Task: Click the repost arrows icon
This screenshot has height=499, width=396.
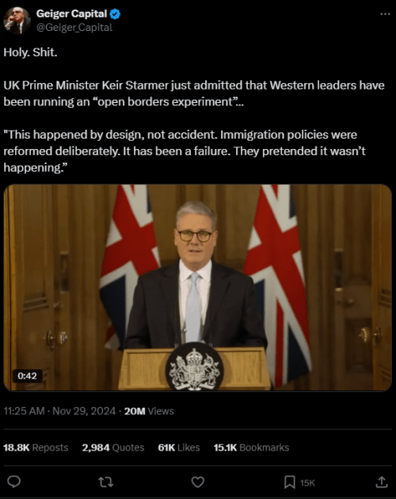Action: [105, 482]
